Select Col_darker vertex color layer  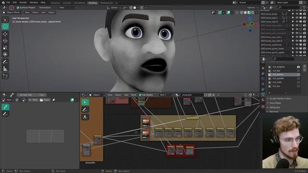(284, 74)
